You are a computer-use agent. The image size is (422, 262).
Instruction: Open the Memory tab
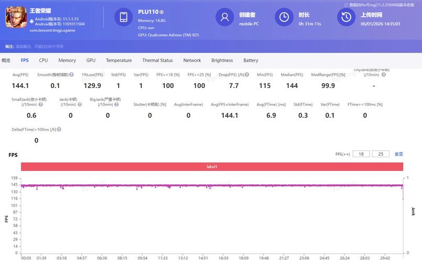click(x=67, y=60)
